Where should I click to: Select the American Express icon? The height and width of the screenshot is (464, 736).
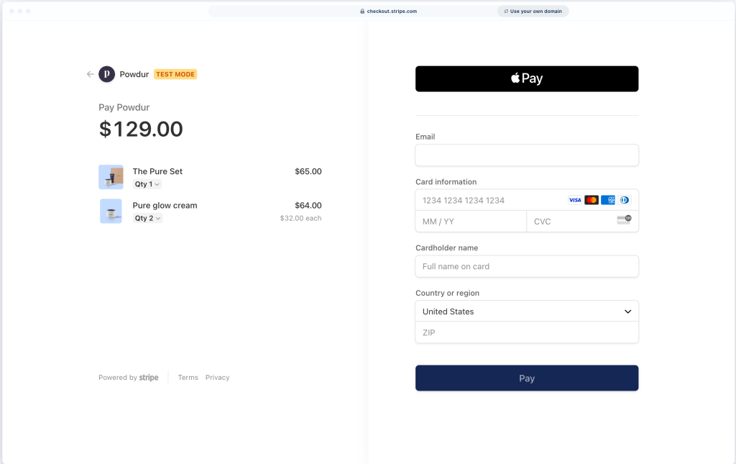[607, 199]
